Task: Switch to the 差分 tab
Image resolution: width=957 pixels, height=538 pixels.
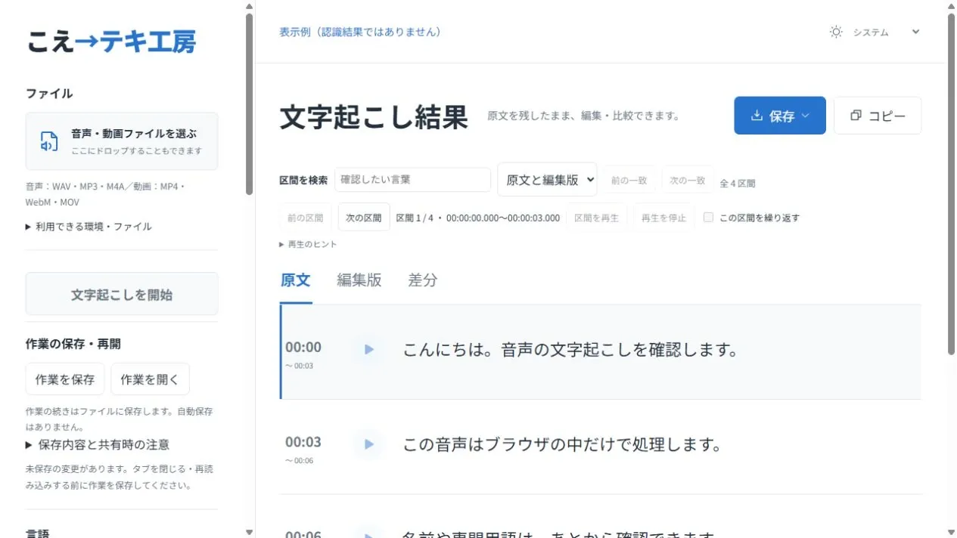Action: 423,280
